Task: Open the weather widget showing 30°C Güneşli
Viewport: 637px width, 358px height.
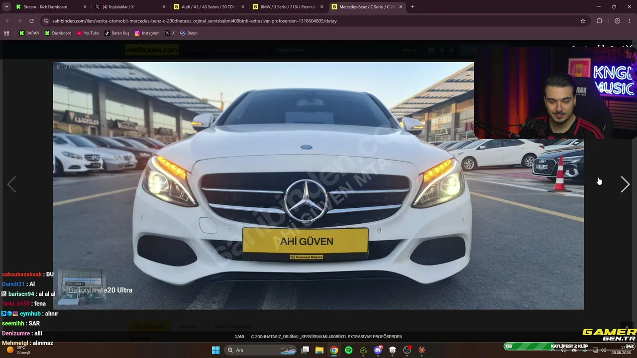Action: point(18,350)
